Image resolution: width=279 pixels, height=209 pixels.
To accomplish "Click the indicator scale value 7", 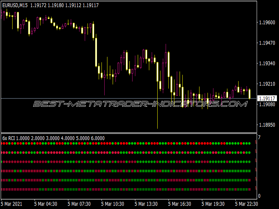I will coord(259,137).
